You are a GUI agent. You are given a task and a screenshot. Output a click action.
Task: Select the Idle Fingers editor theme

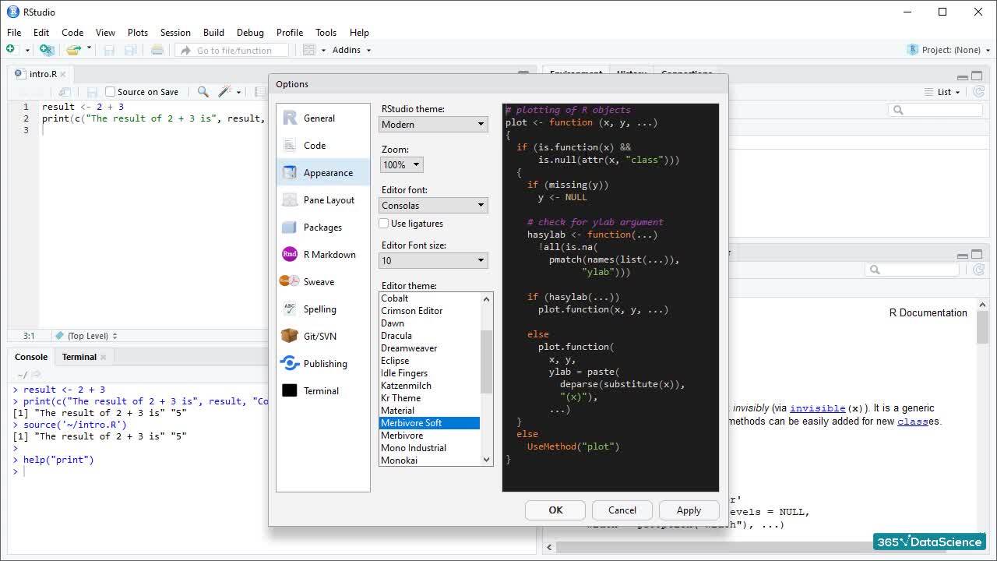429,373
